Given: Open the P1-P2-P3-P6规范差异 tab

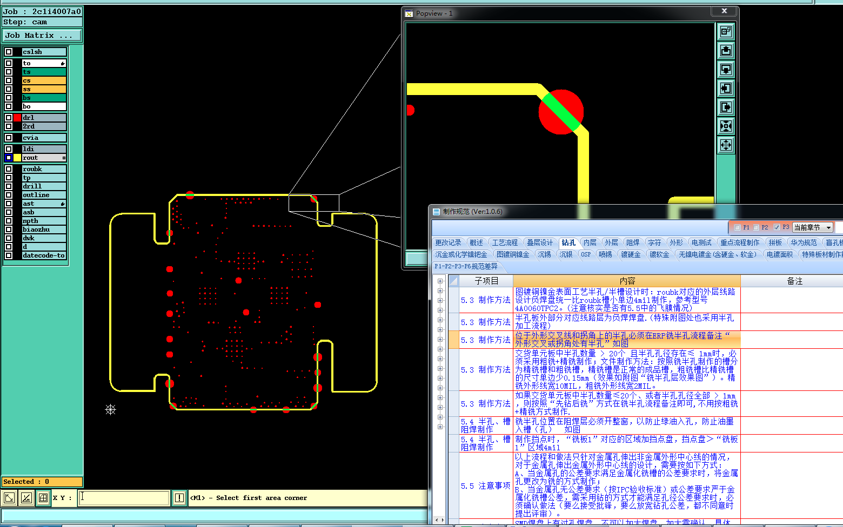Looking at the screenshot, I should coord(466,266).
